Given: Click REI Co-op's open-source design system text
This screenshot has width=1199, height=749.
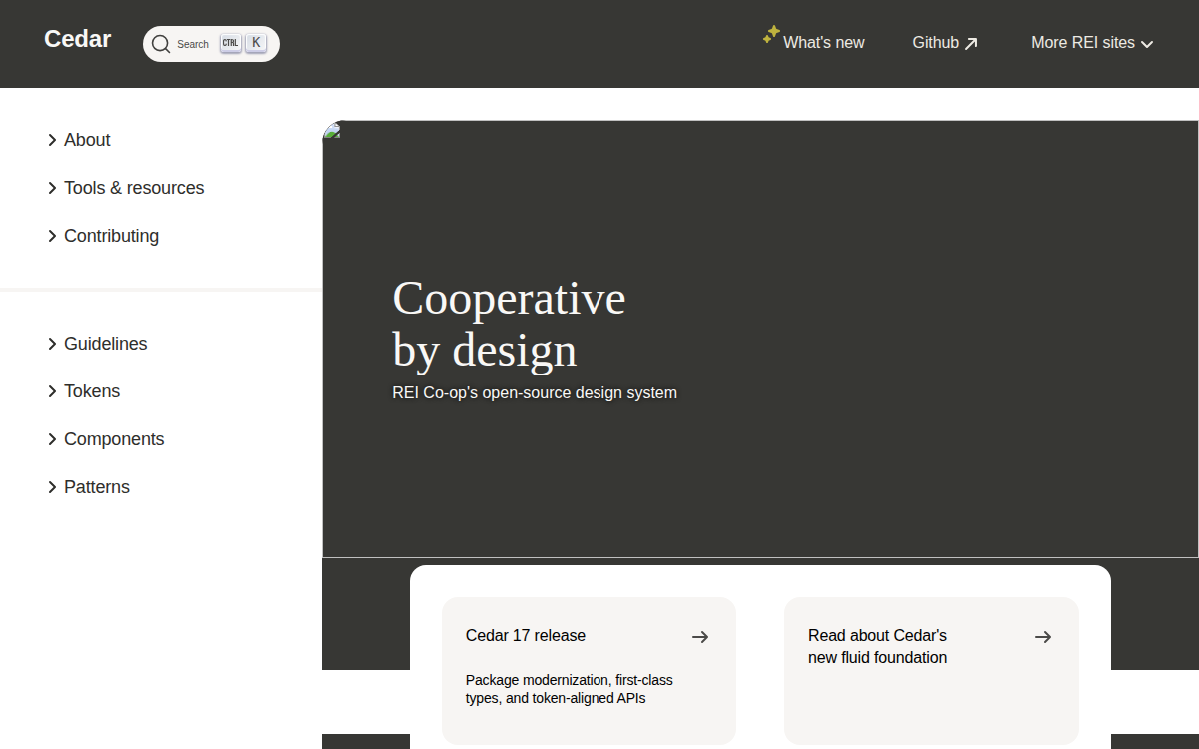Looking at the screenshot, I should tap(535, 393).
